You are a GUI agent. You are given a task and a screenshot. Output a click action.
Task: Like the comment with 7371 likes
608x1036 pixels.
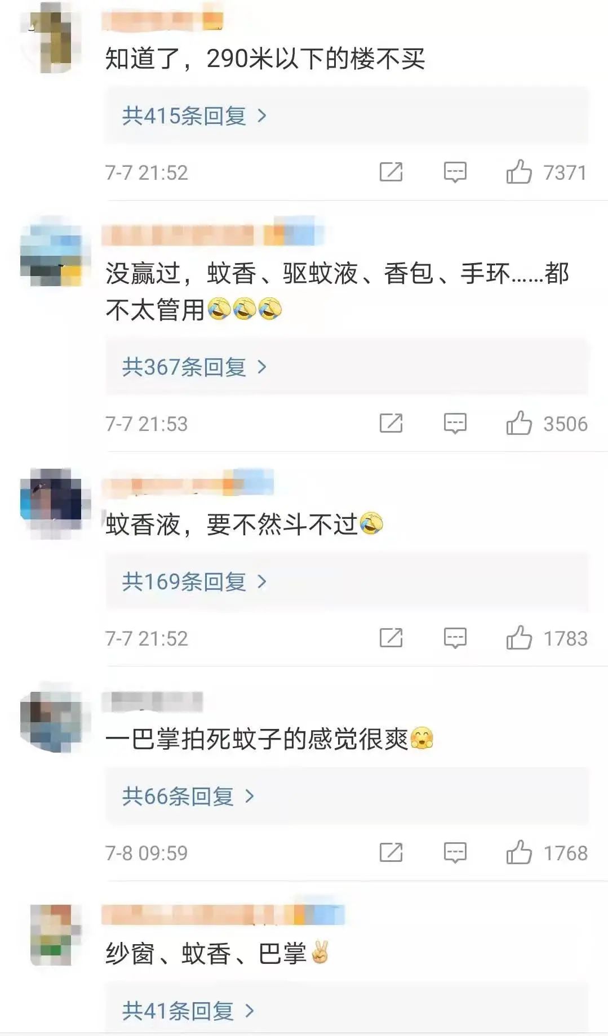[x=519, y=172]
